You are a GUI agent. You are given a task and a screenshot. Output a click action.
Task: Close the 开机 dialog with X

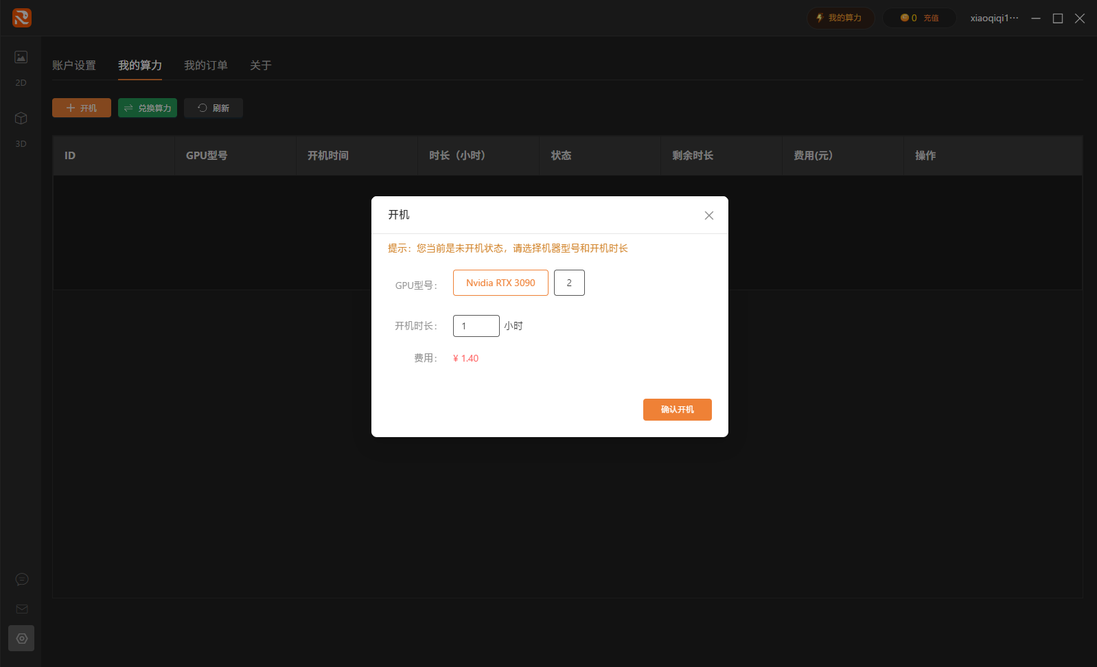tap(709, 215)
